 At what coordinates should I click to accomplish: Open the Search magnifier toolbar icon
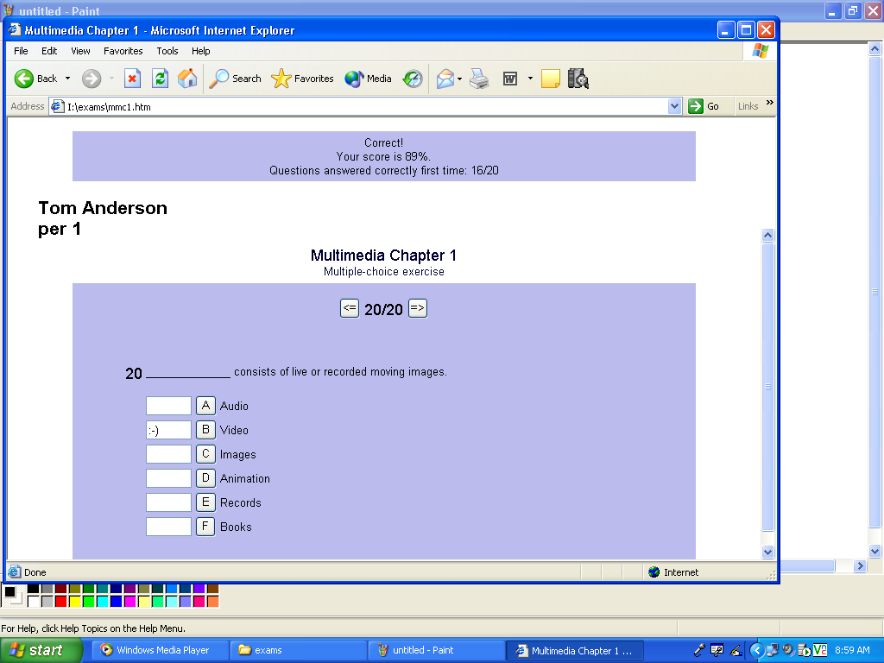pyautogui.click(x=220, y=79)
